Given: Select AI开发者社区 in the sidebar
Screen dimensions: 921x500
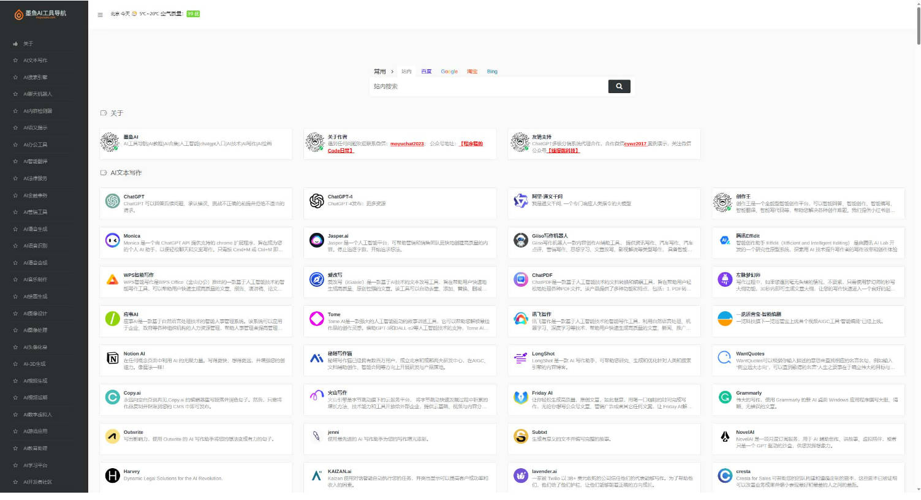Looking at the screenshot, I should 37,482.
